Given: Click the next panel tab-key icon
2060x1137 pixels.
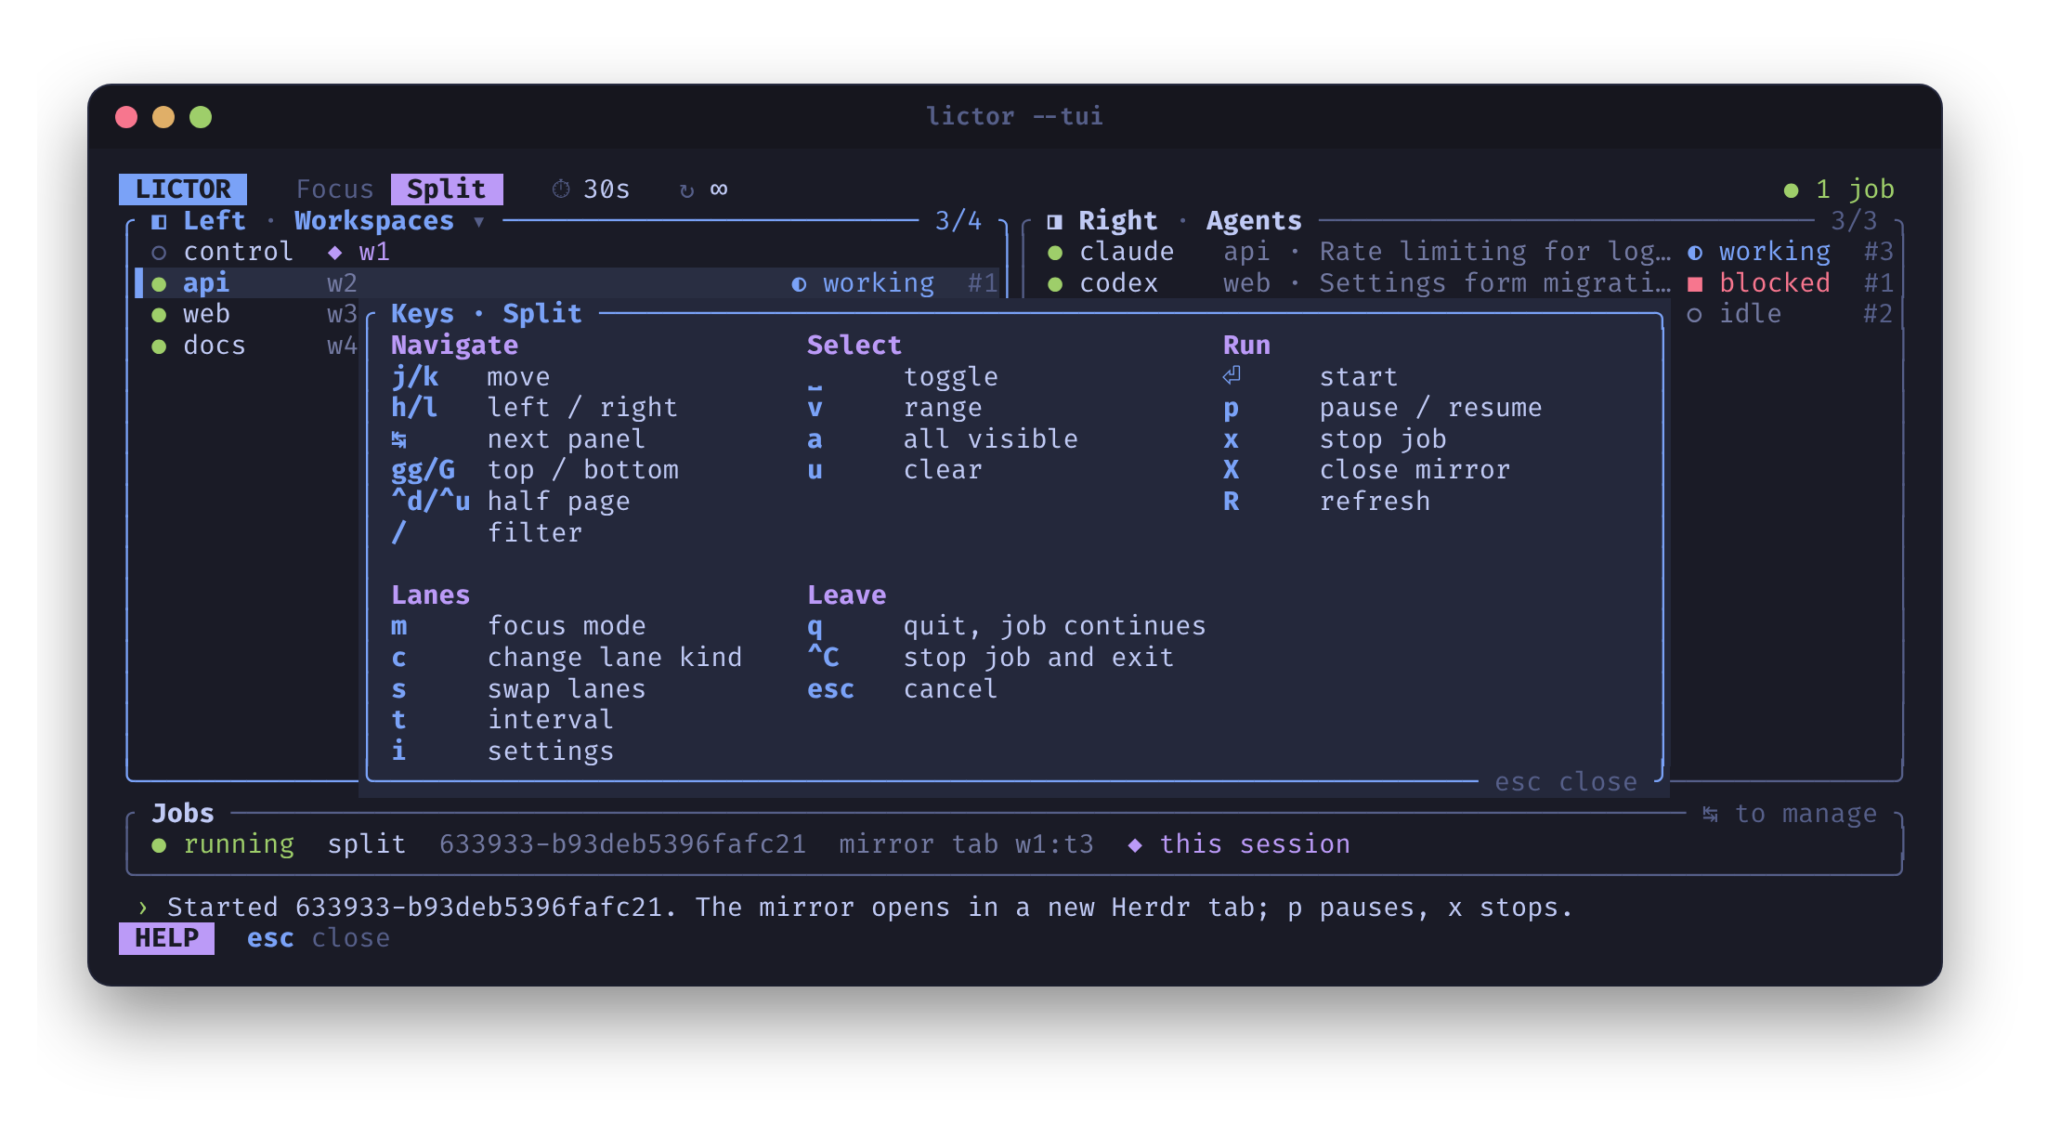Looking at the screenshot, I should [399, 439].
